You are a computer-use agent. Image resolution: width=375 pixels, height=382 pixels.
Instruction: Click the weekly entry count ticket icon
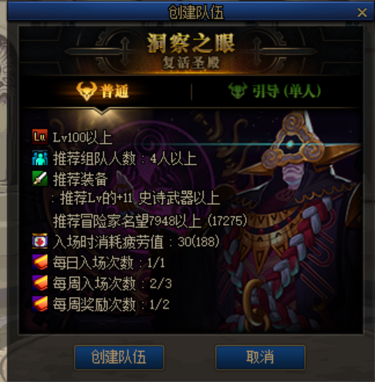click(40, 283)
